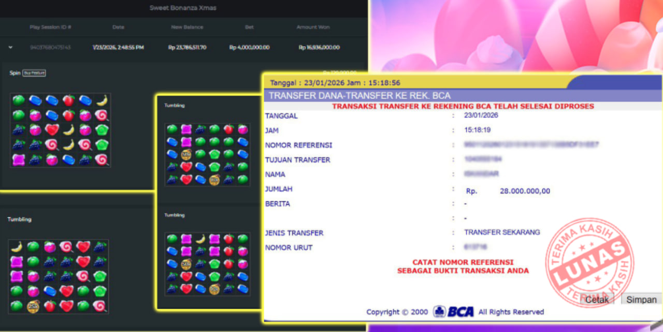This screenshot has width=663, height=332.
Task: Click the banana in the top-right of the Spin grid
Action: coord(102,100)
